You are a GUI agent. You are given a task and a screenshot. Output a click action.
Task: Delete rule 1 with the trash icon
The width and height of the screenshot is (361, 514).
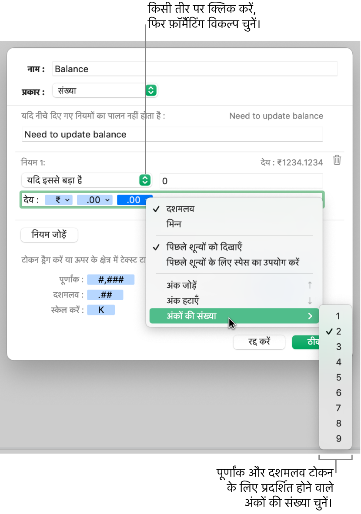[x=337, y=160]
